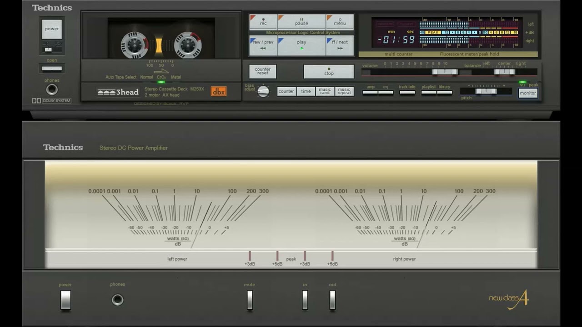Toggle music rand shuffle mode
582x327 pixels.
click(x=325, y=91)
